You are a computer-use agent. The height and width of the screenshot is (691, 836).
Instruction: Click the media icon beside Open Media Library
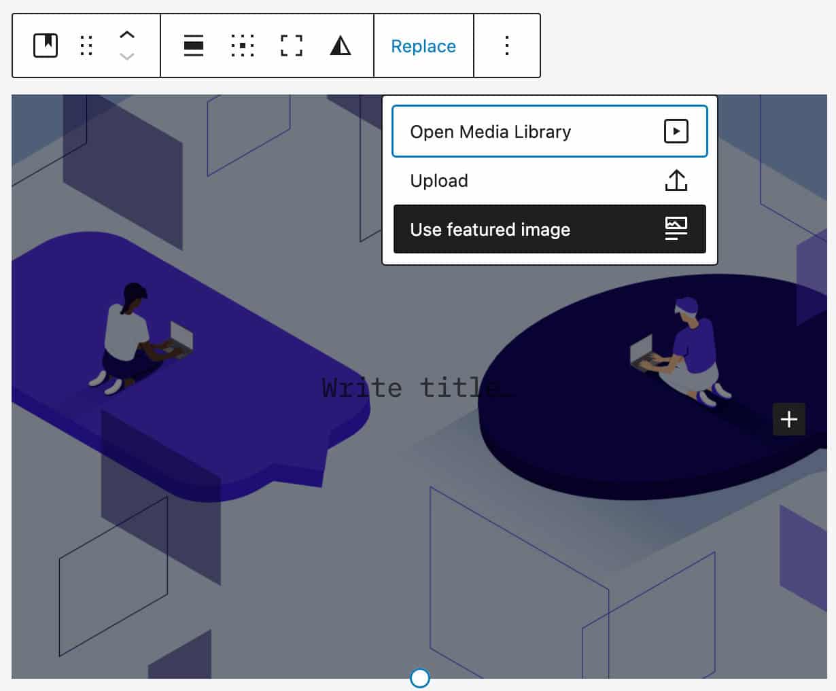coord(676,131)
